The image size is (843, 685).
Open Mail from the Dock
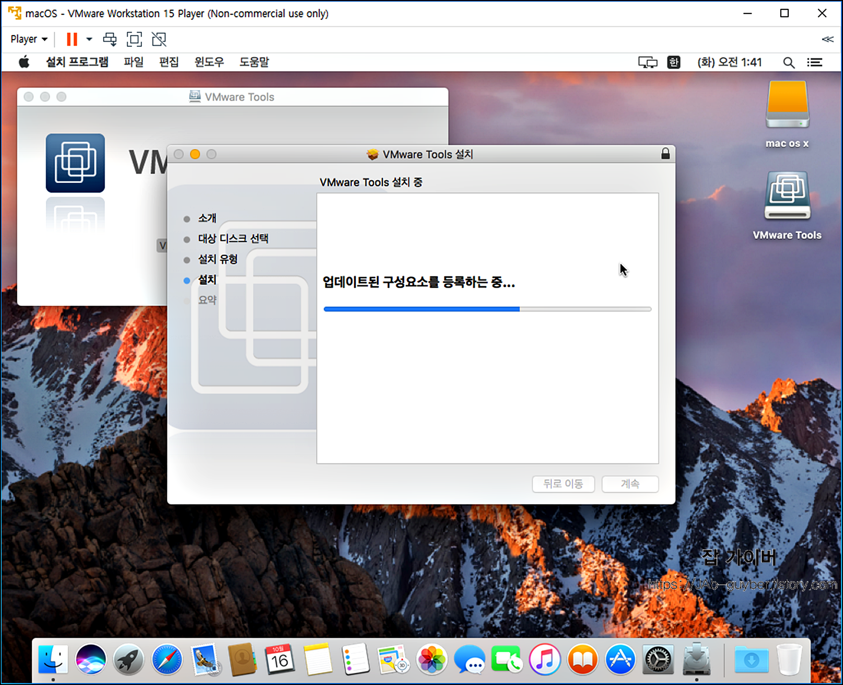(x=205, y=659)
